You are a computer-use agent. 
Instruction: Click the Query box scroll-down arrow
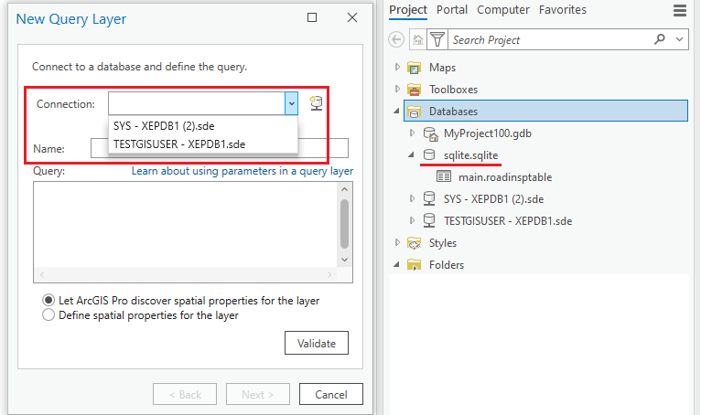(x=344, y=260)
